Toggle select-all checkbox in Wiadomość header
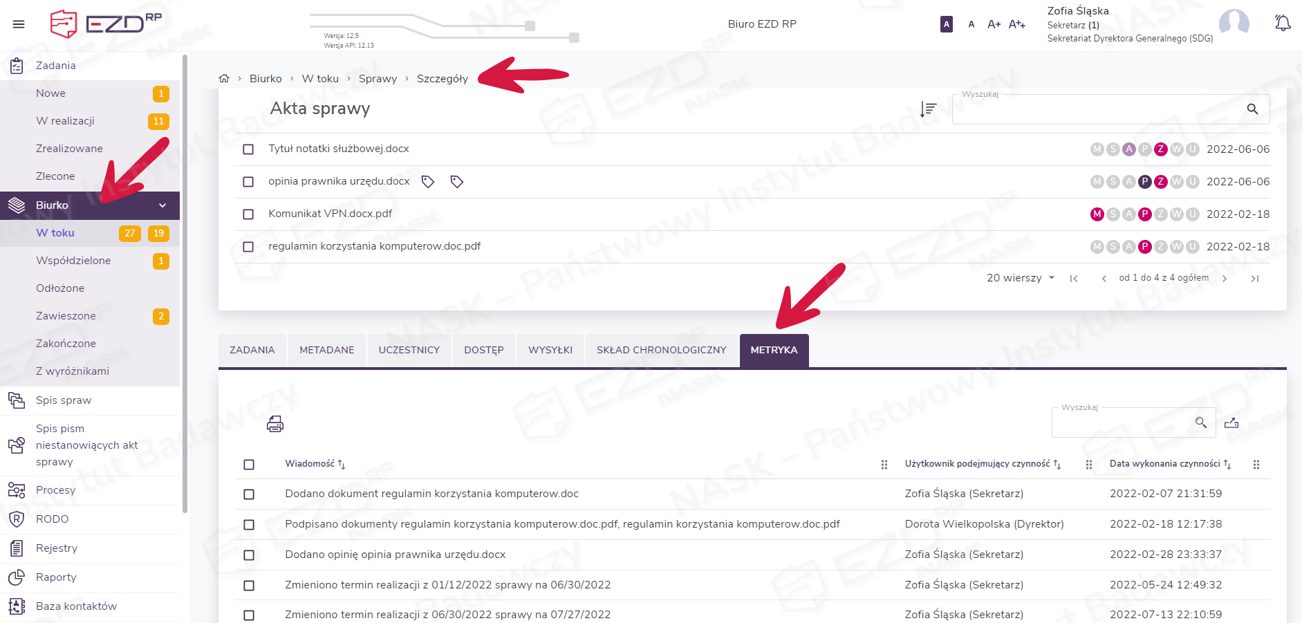 [x=249, y=465]
